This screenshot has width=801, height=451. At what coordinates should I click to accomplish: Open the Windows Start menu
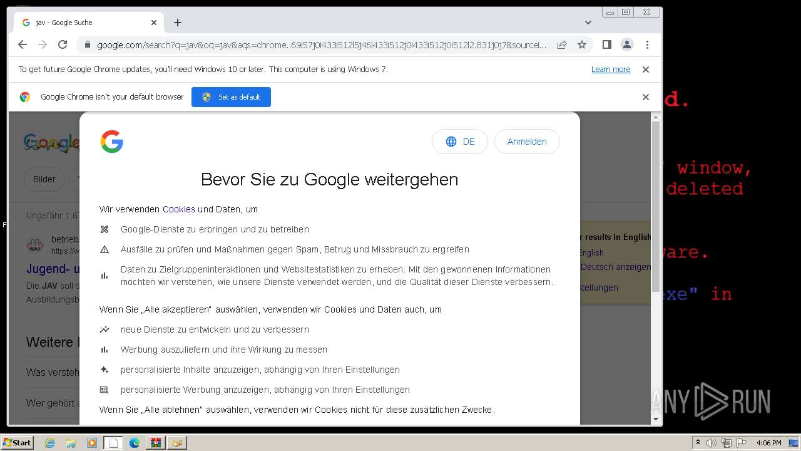click(x=17, y=442)
